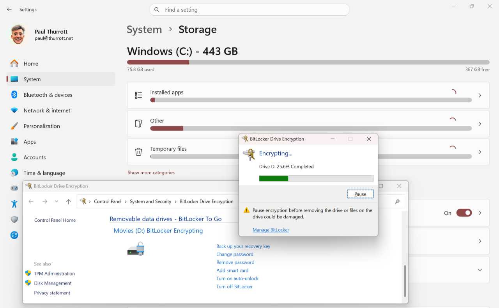Image resolution: width=499 pixels, height=308 pixels.
Task: Click the Time & language globe icon
Action: pos(14,173)
